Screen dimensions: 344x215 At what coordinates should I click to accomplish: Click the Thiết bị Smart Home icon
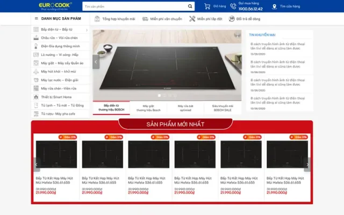click(x=36, y=97)
